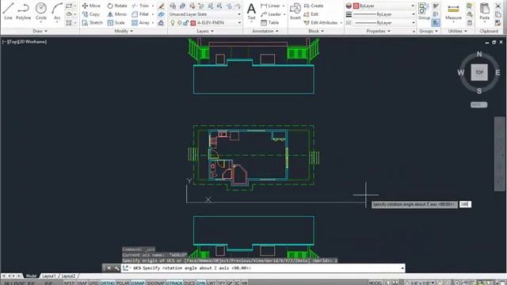
Task: Click North on the ViewCube compass
Action: [x=479, y=54]
